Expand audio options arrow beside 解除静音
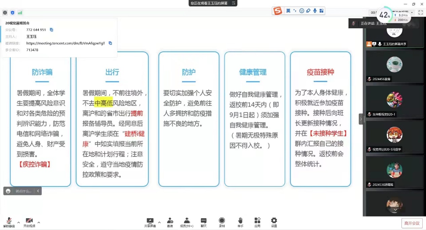This screenshot has width=426, height=230. coord(18,222)
